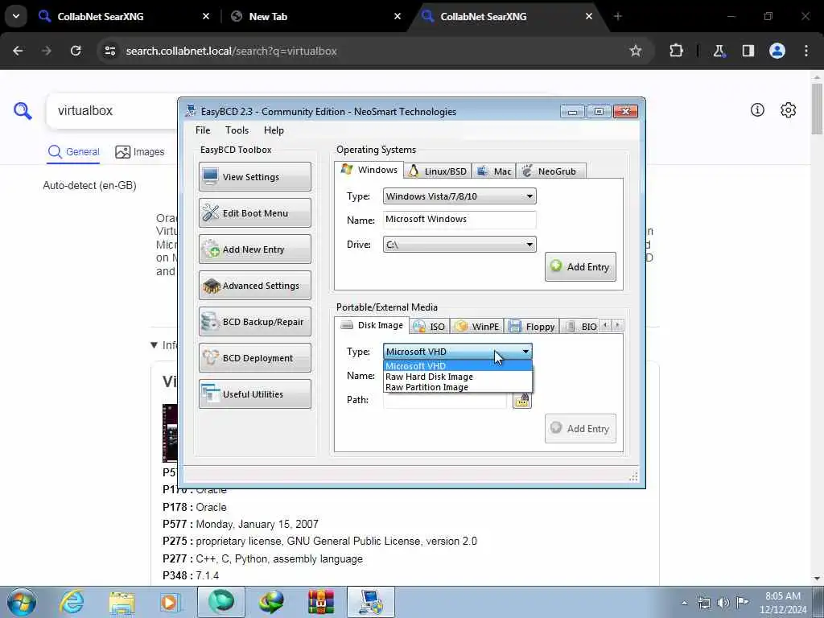
Task: Add Entry for Operating Systems
Action: pos(580,267)
